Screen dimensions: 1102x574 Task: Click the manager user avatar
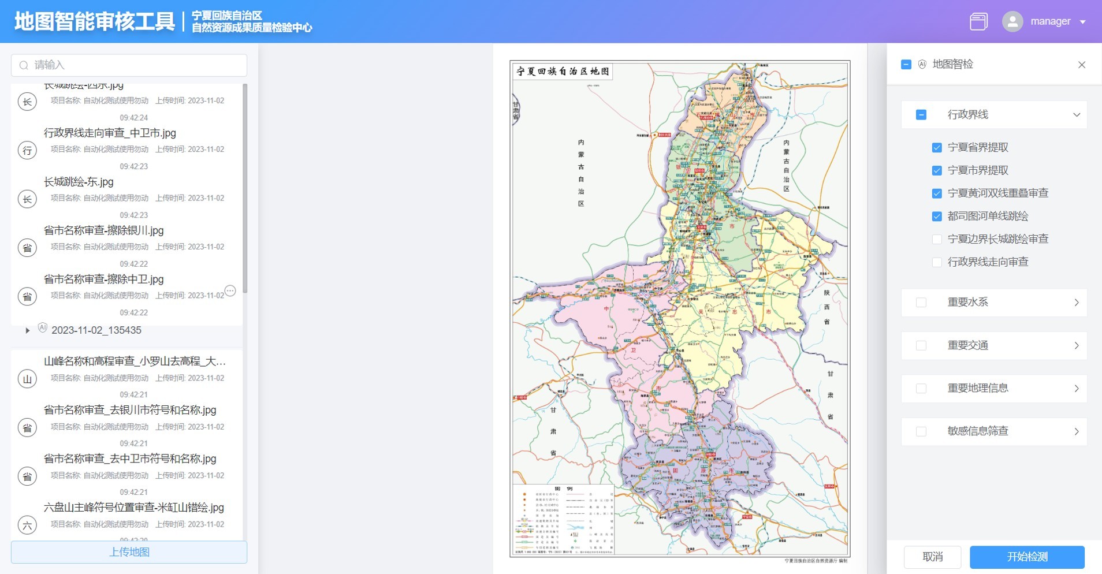(x=1012, y=21)
